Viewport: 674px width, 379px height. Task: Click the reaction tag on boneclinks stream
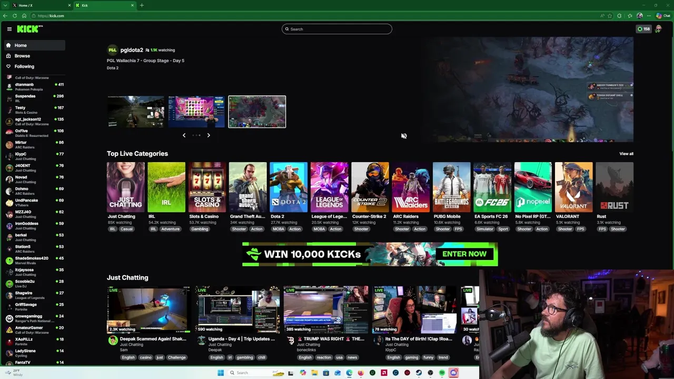coord(324,357)
